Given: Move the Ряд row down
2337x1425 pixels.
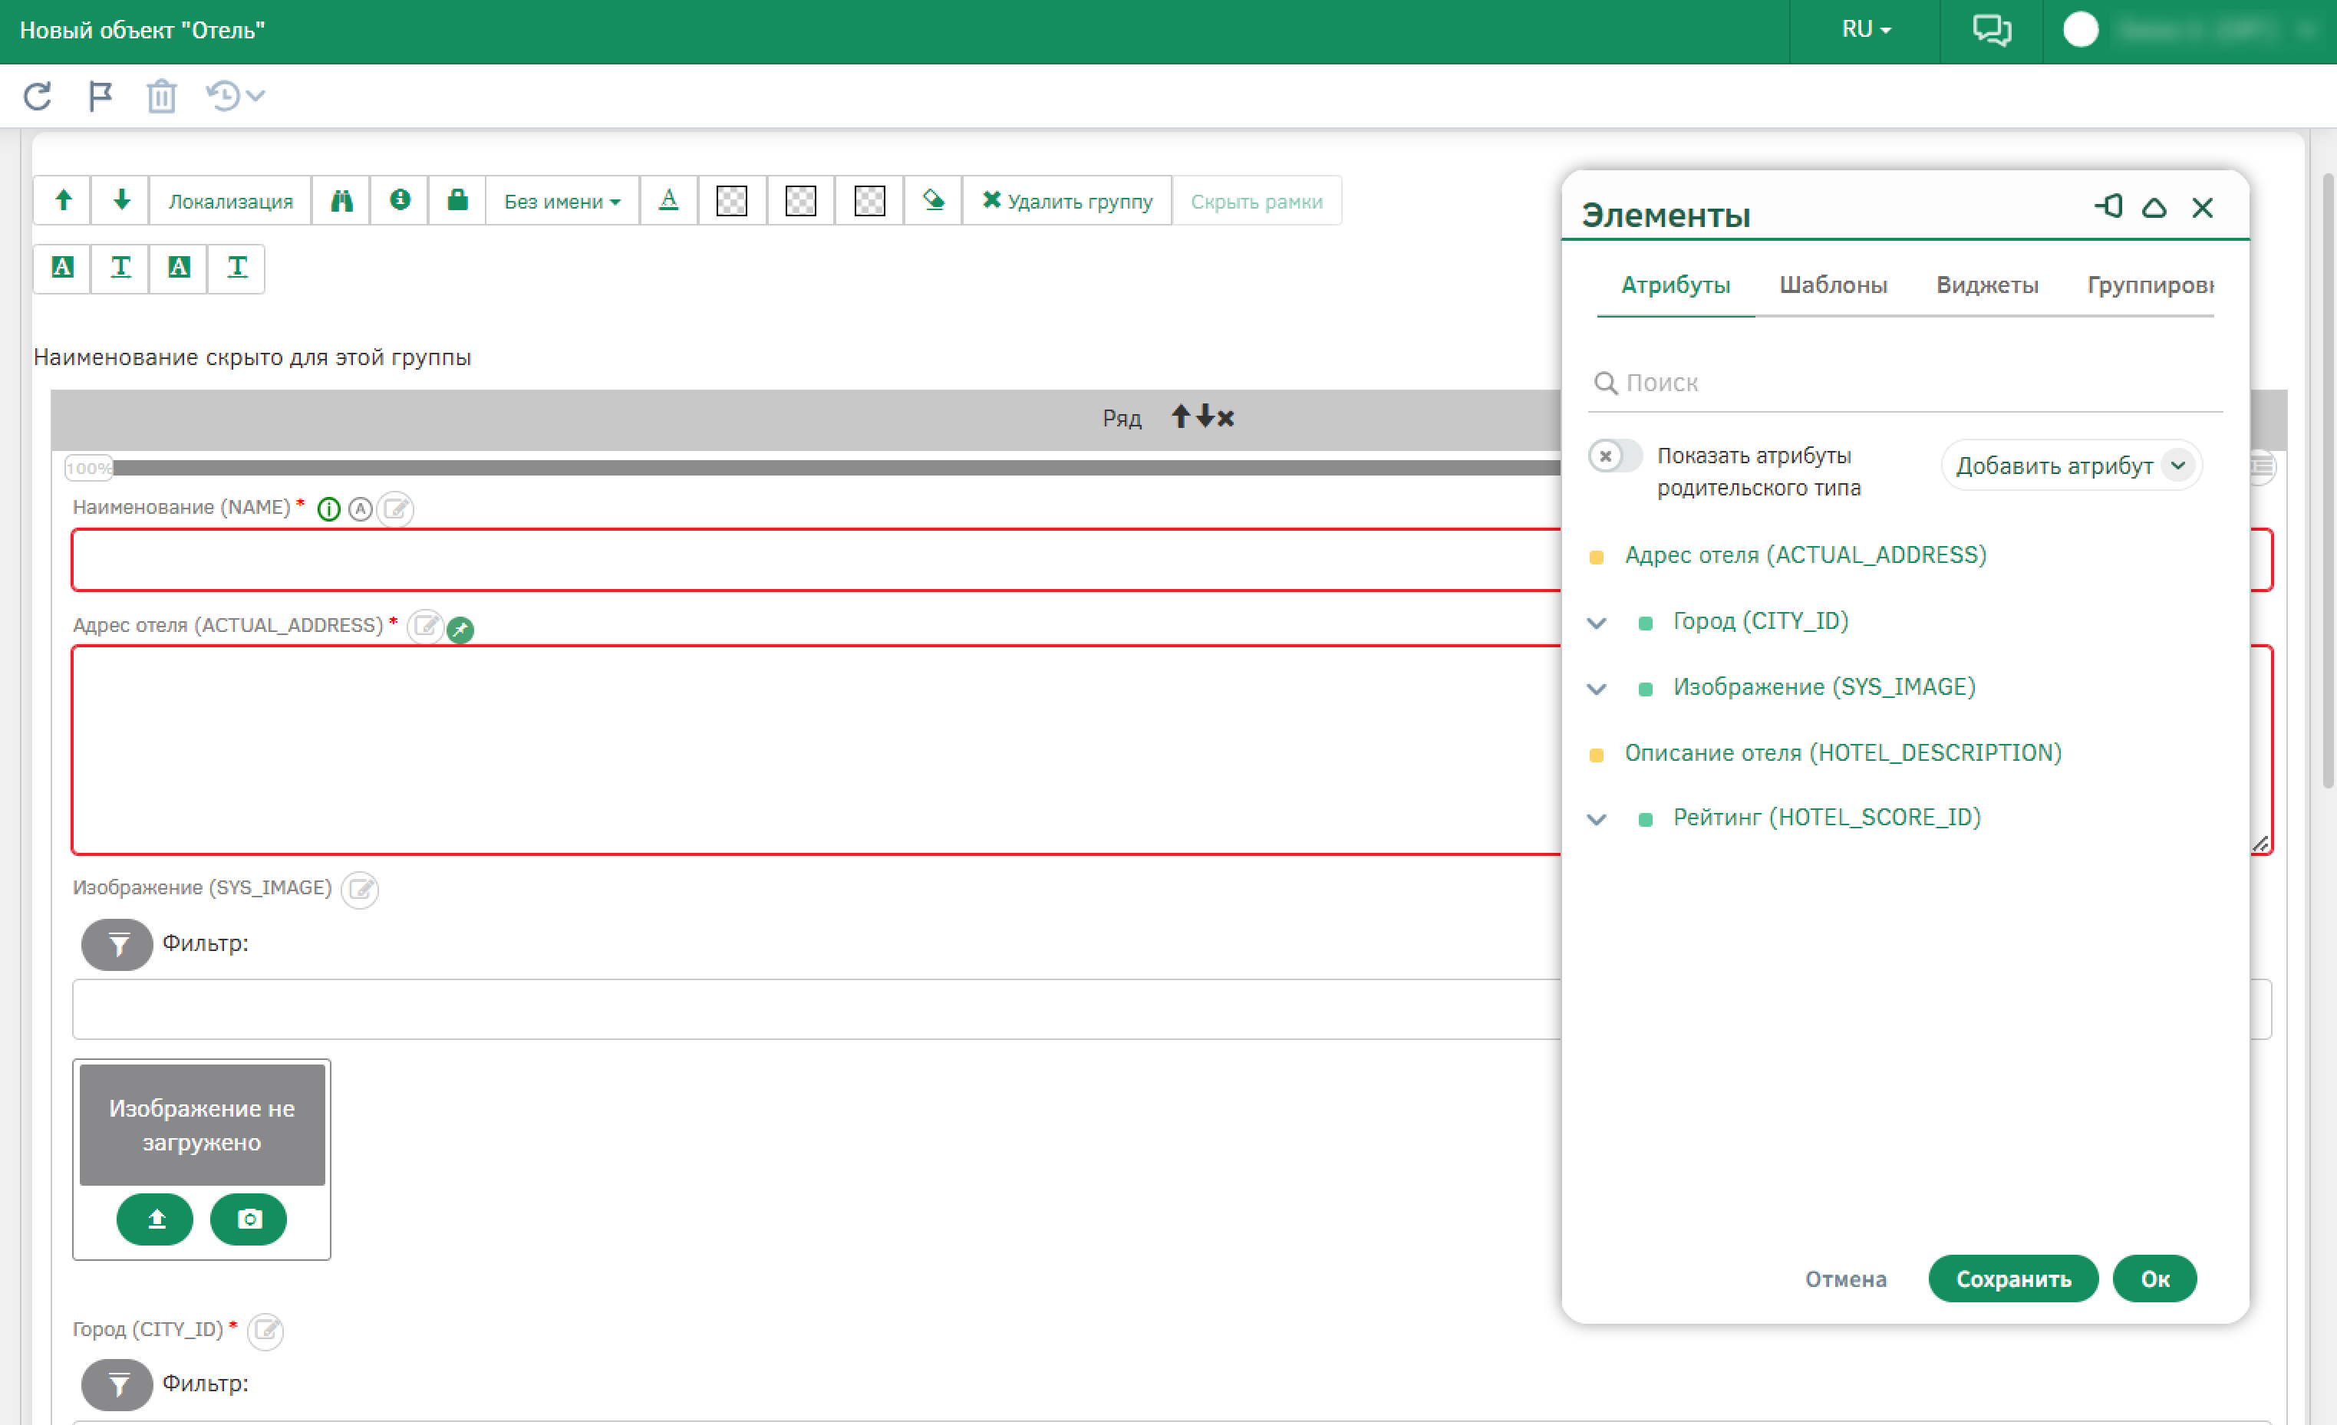Looking at the screenshot, I should pos(1205,416).
